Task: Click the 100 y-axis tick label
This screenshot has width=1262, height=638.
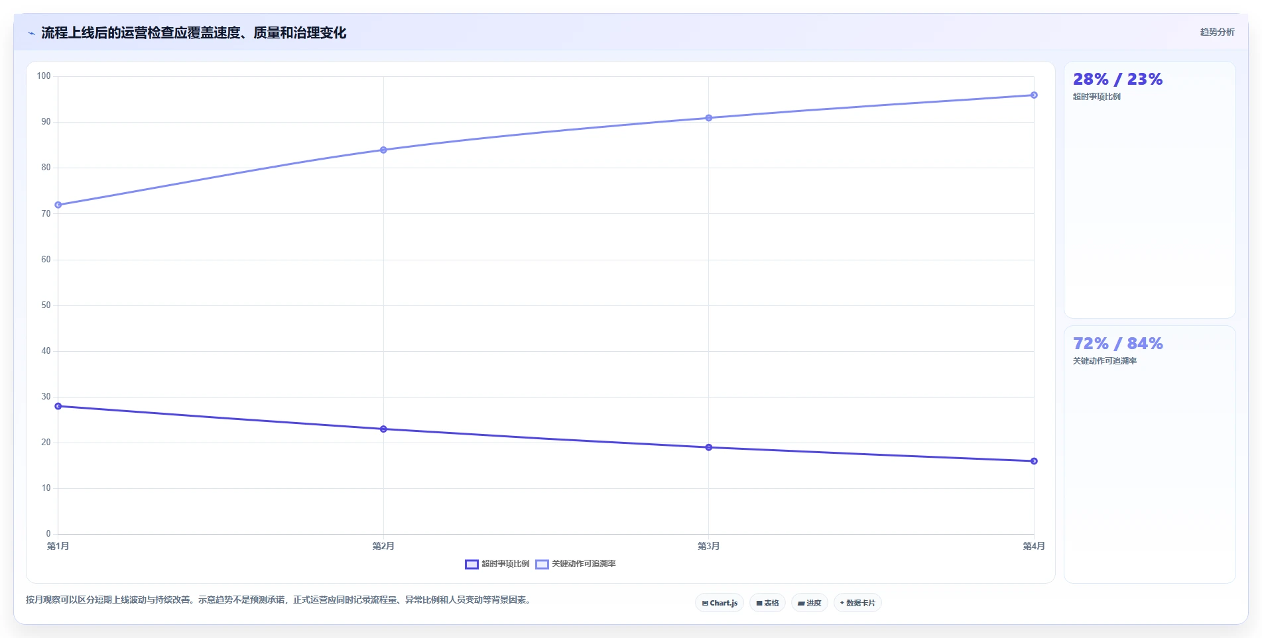Action: [44, 76]
